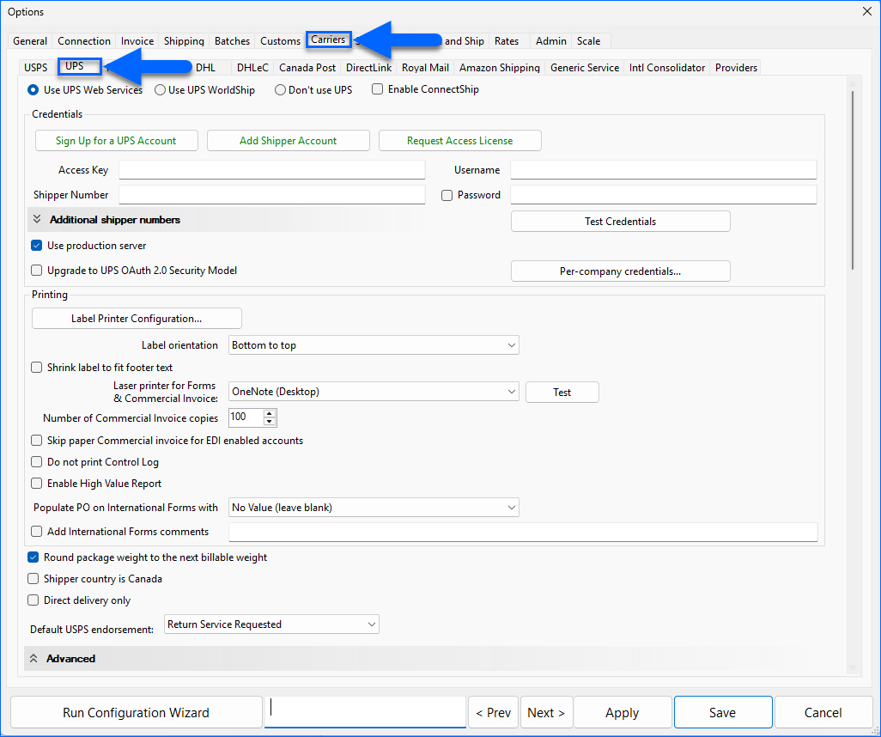Open the DirectLink tab

click(369, 68)
